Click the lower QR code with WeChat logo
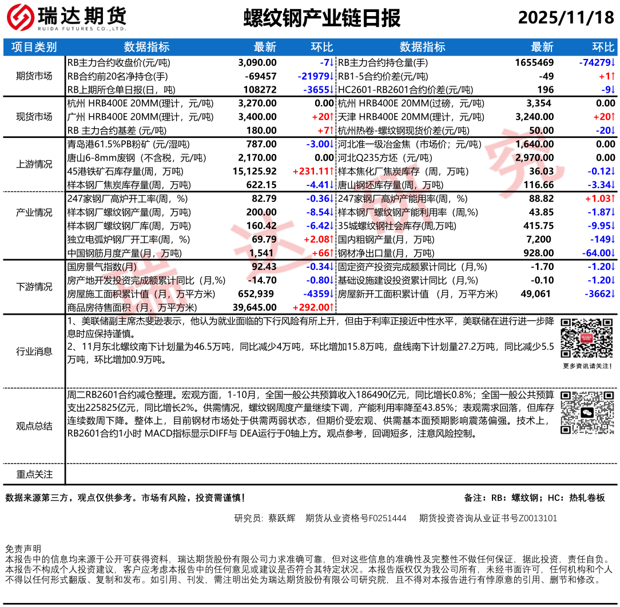Screen dimensions: 620x607 pos(587,412)
